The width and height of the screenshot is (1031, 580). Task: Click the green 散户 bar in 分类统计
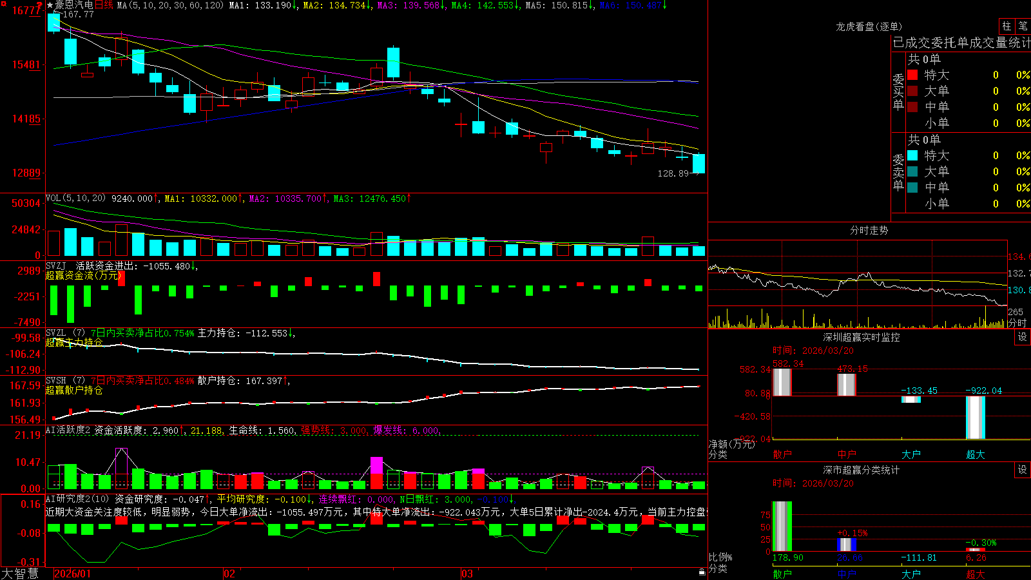pos(782,527)
